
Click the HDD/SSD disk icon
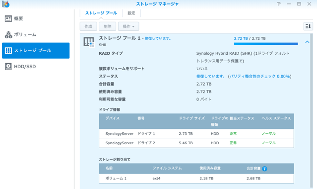(x=8, y=67)
